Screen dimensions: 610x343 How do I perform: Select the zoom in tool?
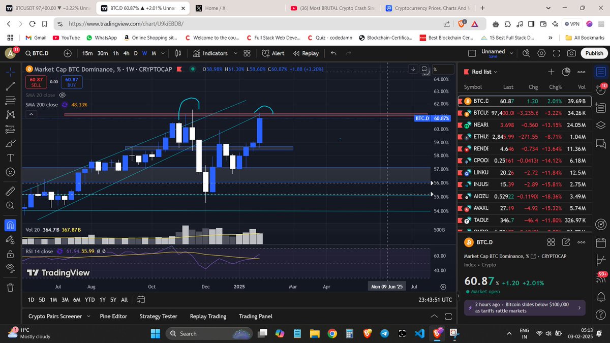[x=10, y=205]
